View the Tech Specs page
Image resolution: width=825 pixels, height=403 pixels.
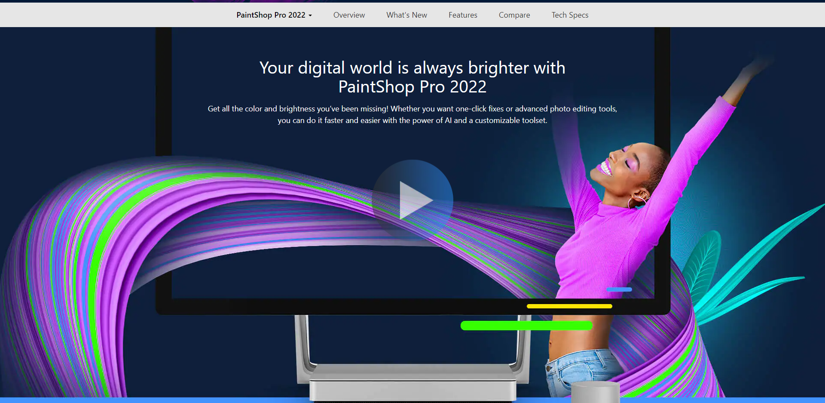(x=570, y=15)
